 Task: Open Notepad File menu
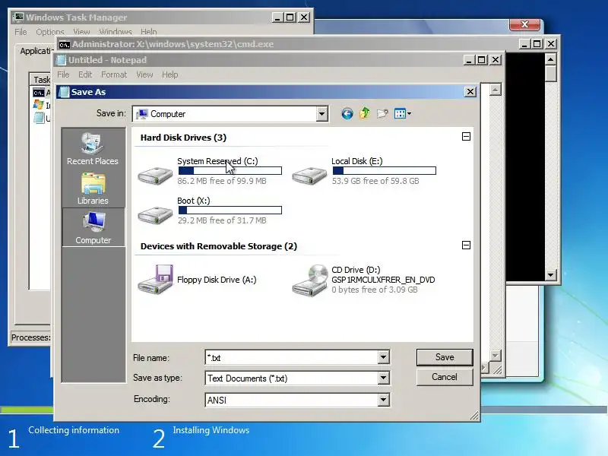click(63, 74)
